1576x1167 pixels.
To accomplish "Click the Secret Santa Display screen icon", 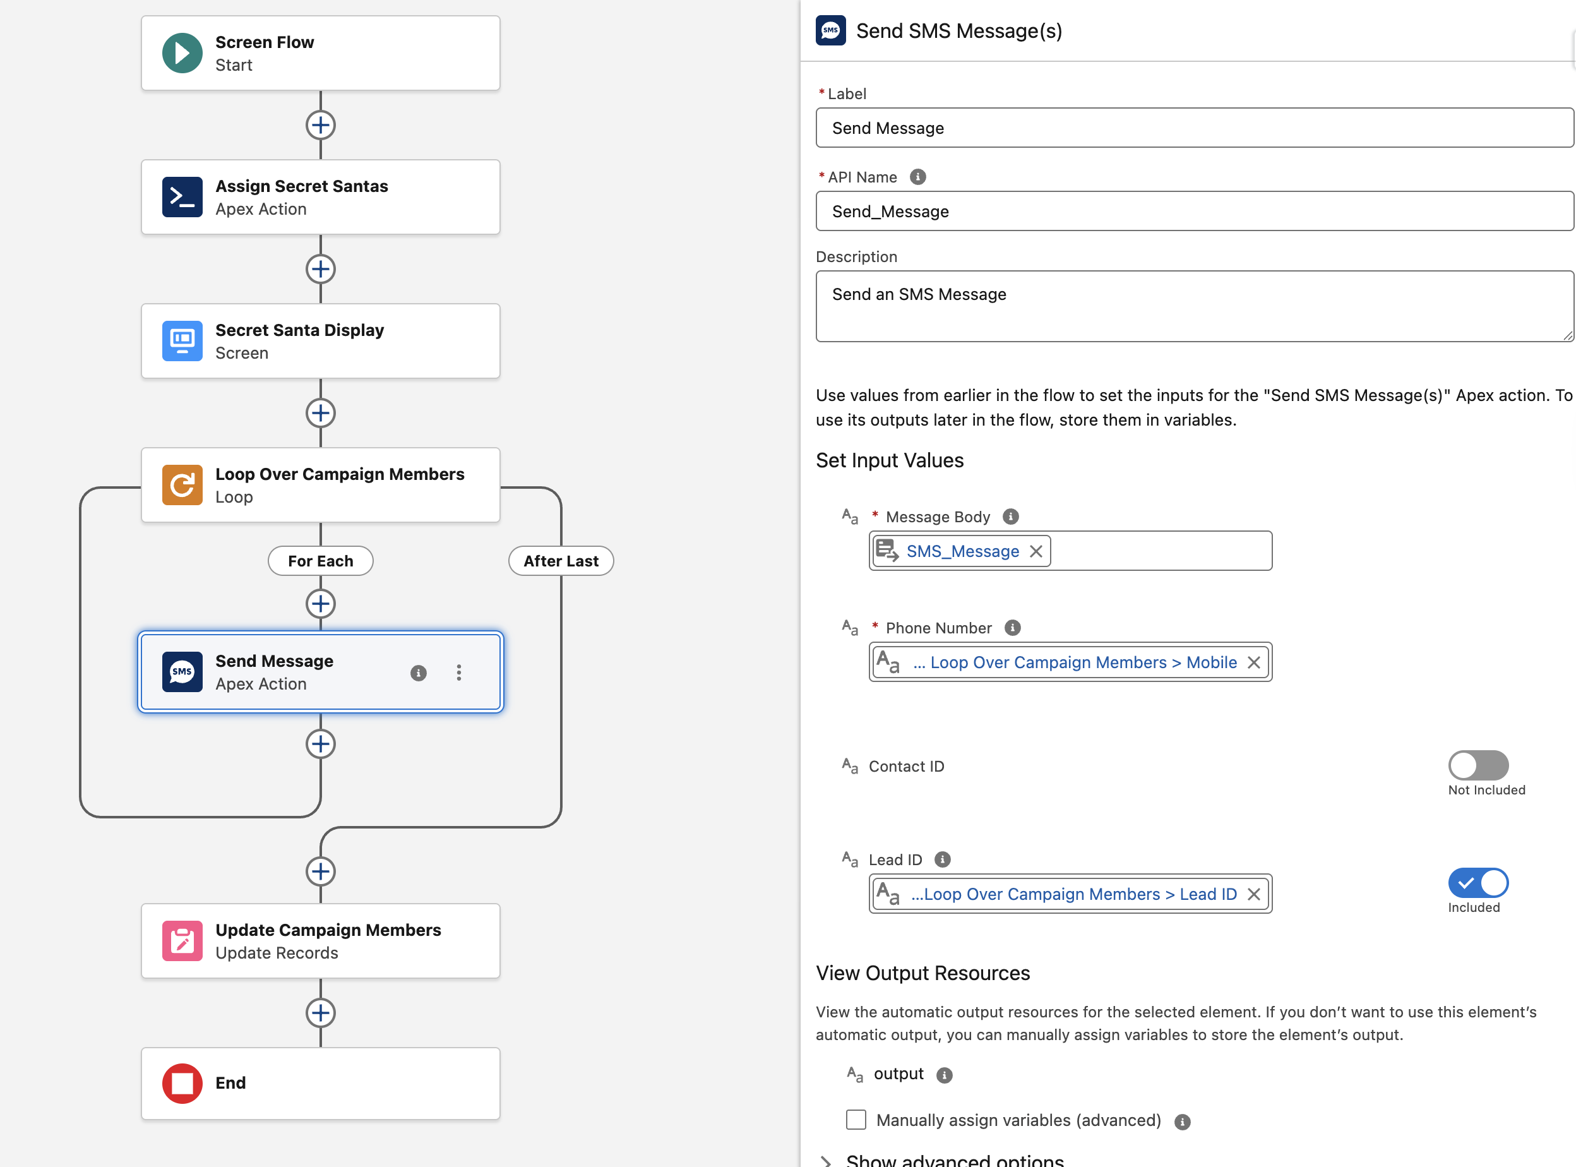I will tap(182, 341).
